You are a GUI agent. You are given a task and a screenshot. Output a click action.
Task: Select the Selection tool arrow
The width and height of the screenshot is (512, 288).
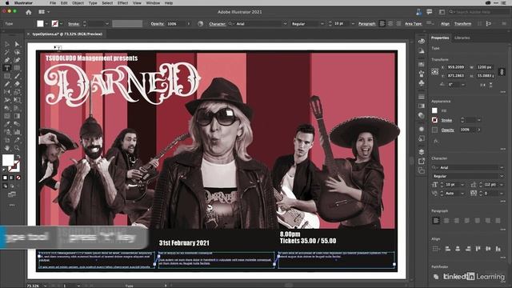(7, 44)
